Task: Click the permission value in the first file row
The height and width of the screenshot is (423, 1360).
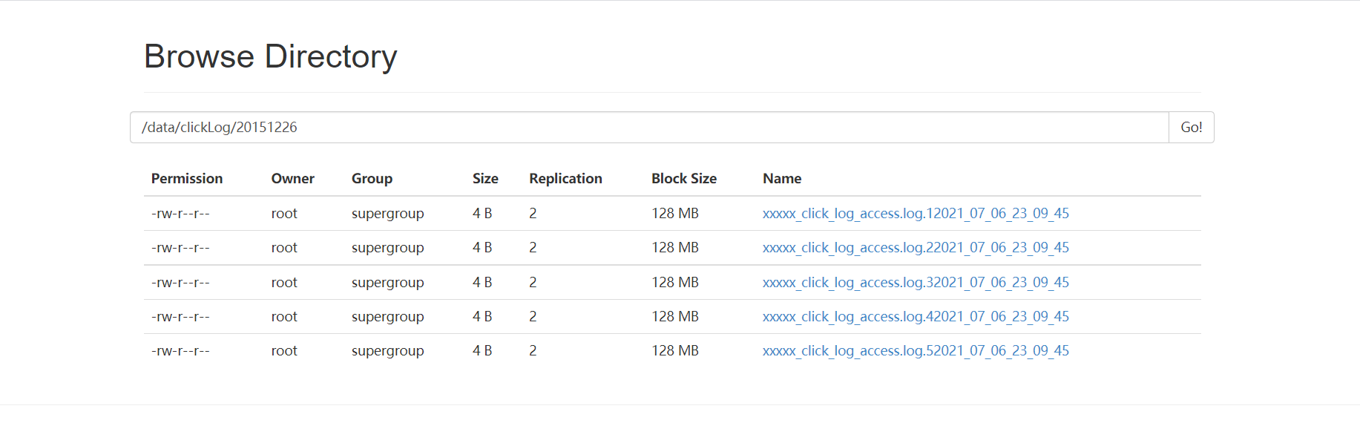Action: (180, 214)
